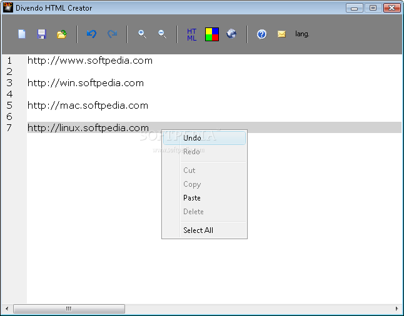
Task: Zoom in with the magnifier plus icon
Action: pos(142,34)
